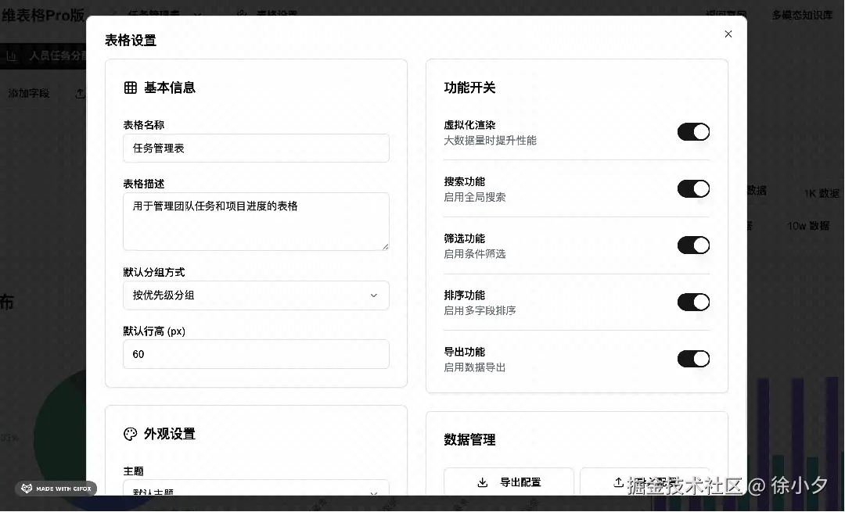Disable the 虚拟化渲染 toggle

click(693, 132)
